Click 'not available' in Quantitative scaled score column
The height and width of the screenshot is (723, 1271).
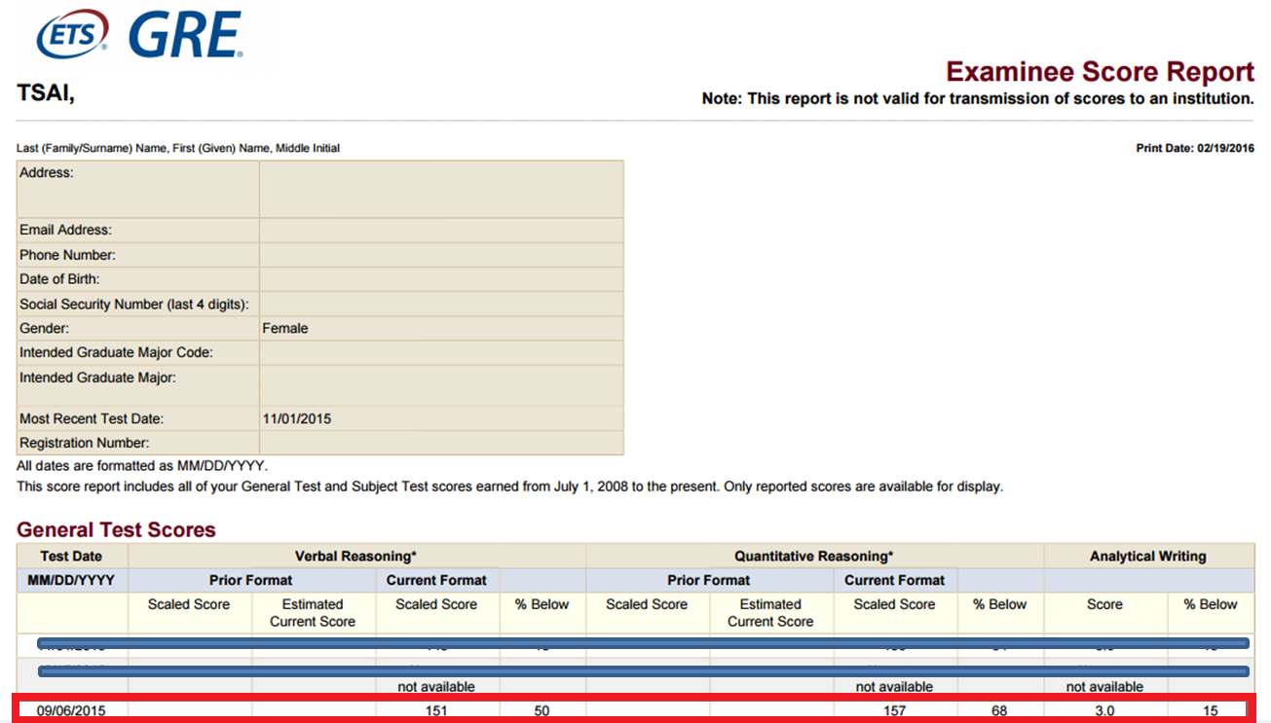point(894,687)
